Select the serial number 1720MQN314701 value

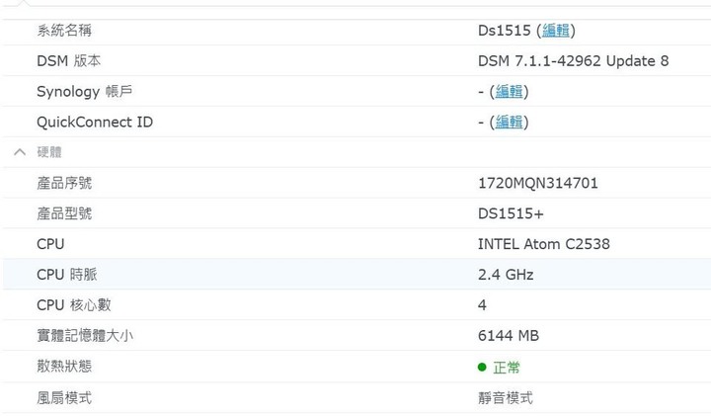[x=538, y=183]
